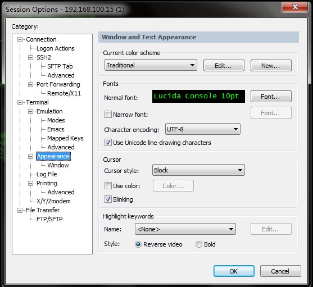Open the color scheme dropdown
Image resolution: width=313 pixels, height=287 pixels.
(151, 65)
